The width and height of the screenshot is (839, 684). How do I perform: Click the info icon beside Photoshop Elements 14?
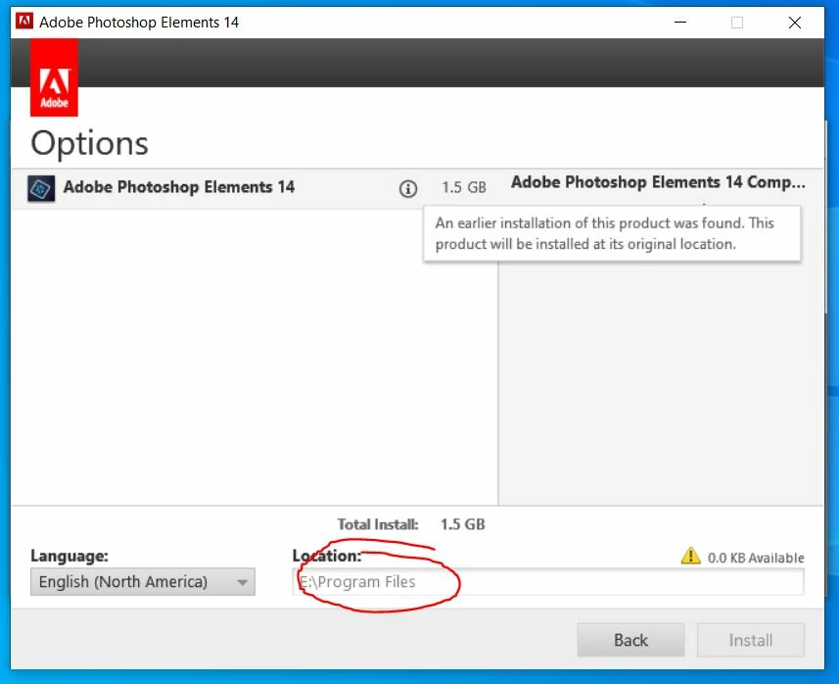point(407,188)
